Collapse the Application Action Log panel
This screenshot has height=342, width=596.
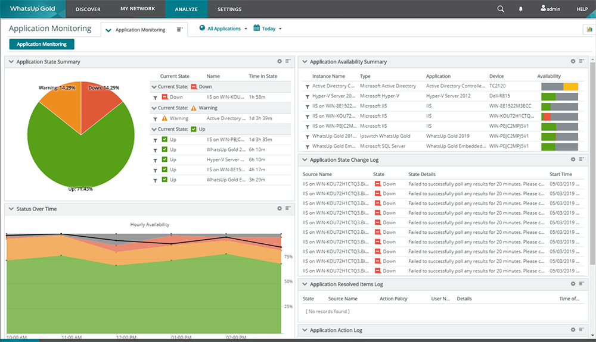(305, 330)
